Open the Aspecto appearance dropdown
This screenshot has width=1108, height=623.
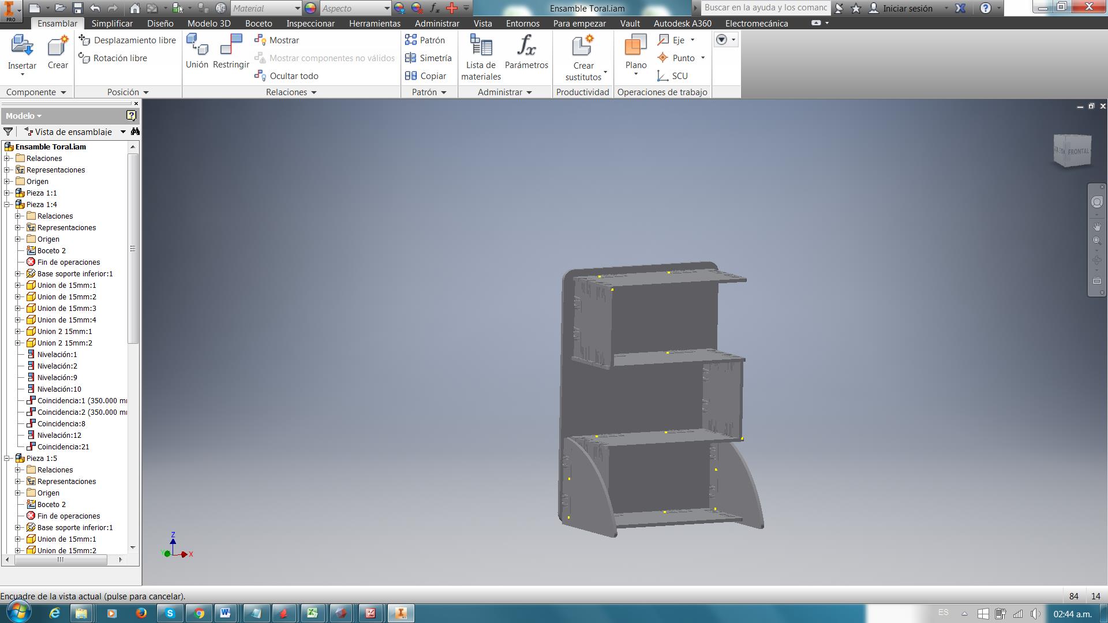click(x=387, y=8)
